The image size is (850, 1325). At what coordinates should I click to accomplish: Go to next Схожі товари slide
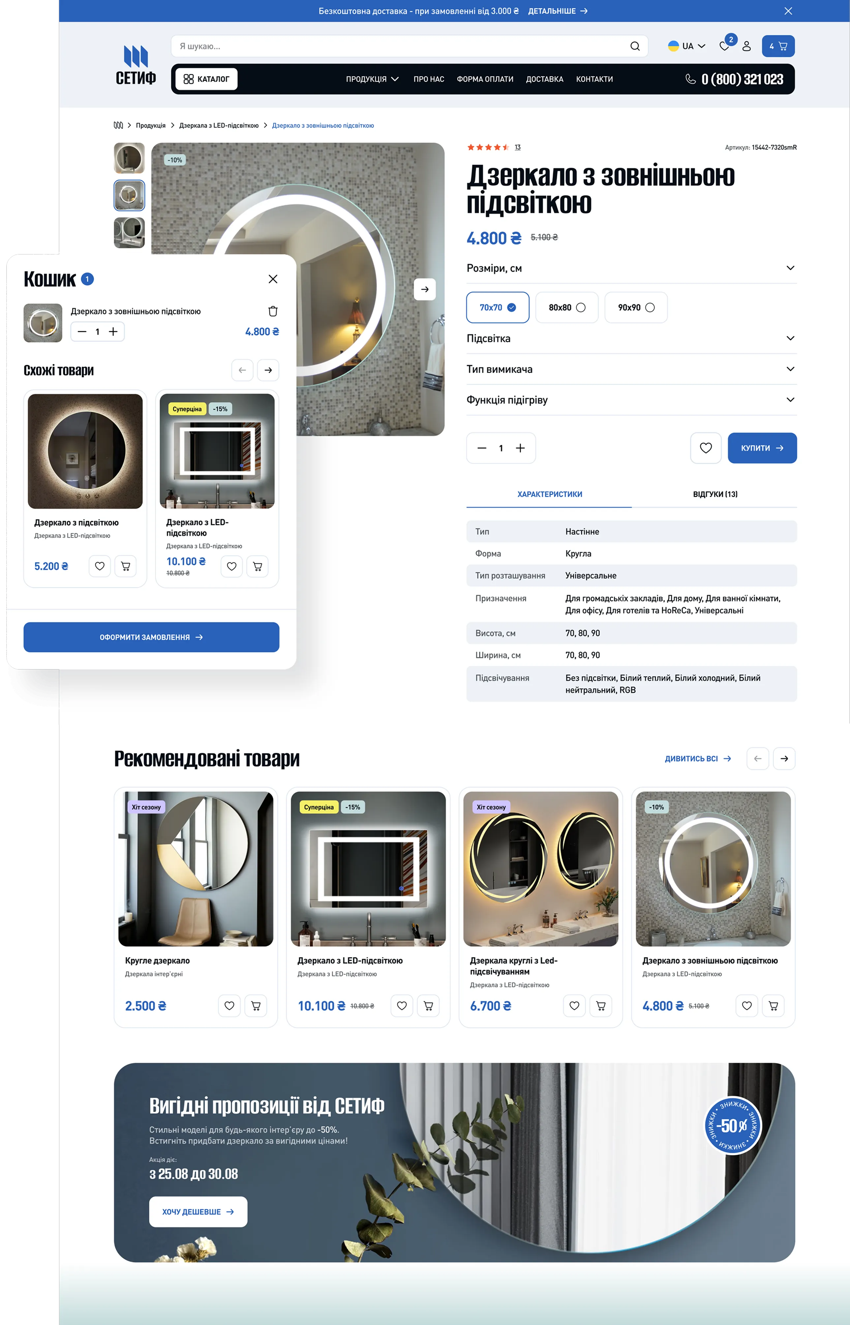coord(268,370)
